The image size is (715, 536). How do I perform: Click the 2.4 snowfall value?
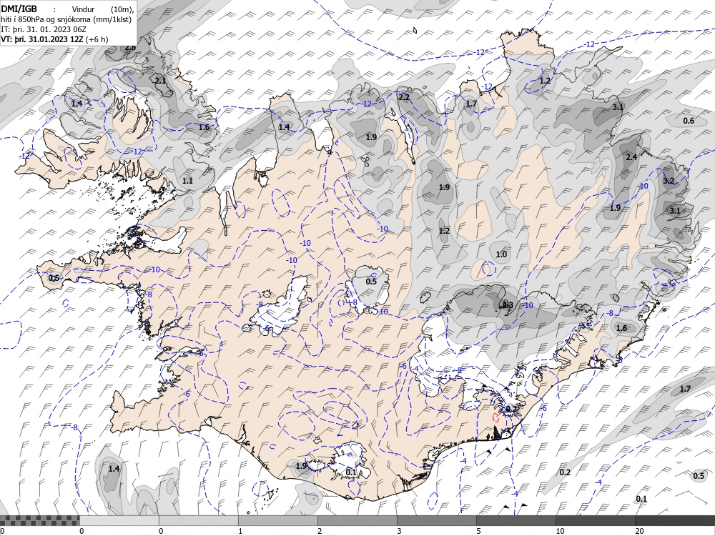pyautogui.click(x=631, y=157)
